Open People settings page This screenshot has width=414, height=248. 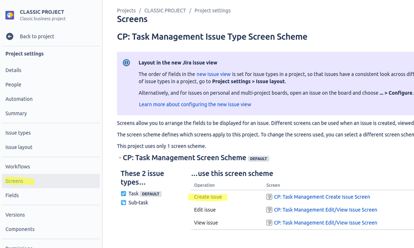click(13, 85)
